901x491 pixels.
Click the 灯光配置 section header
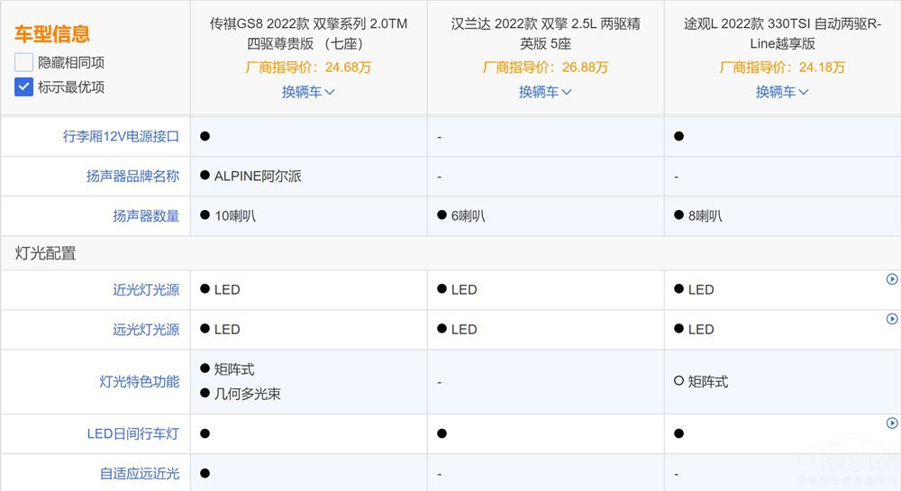(46, 254)
